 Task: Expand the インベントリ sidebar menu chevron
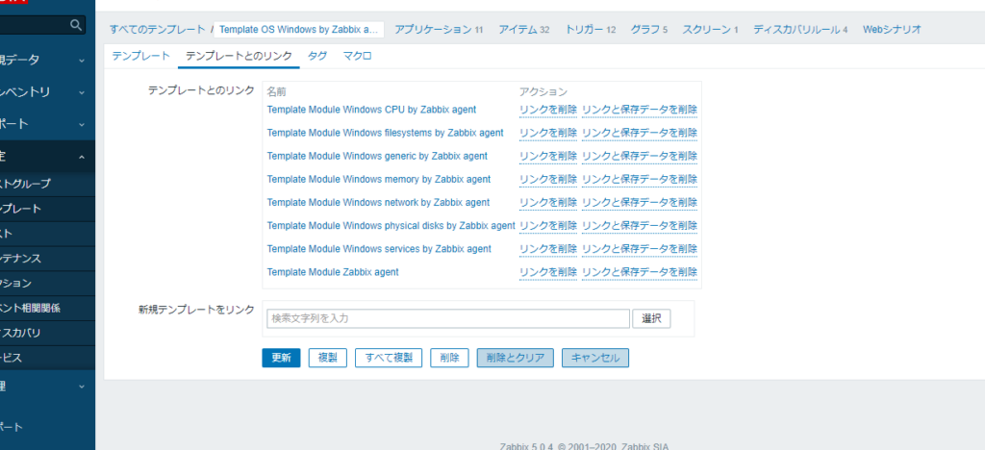click(x=82, y=92)
